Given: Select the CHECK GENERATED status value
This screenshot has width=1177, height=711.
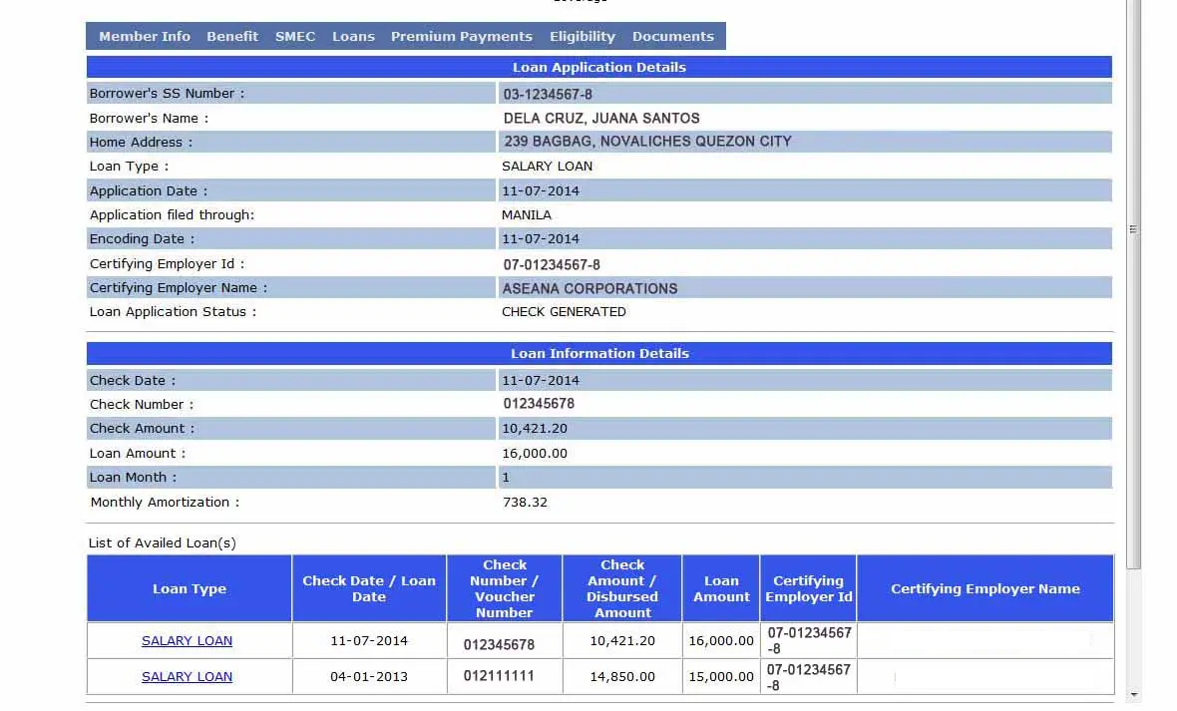Looking at the screenshot, I should tap(563, 311).
